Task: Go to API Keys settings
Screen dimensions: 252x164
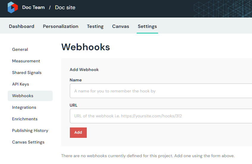Action: pos(21,84)
